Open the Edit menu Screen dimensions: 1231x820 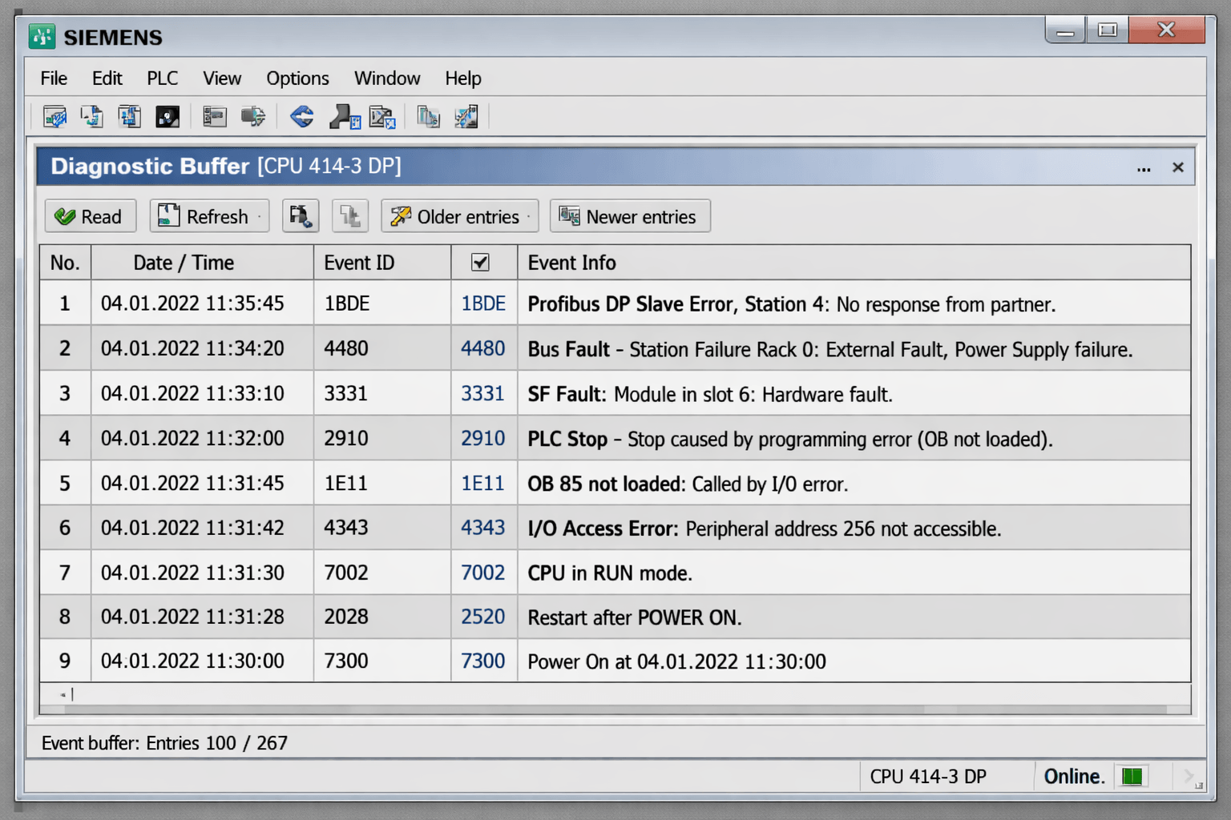coord(107,78)
